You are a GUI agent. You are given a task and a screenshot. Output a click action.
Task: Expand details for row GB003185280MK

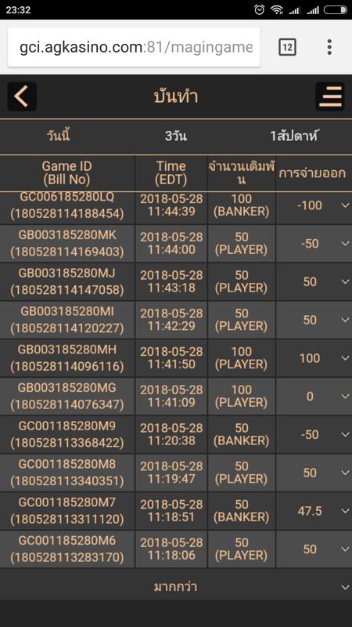click(x=345, y=244)
